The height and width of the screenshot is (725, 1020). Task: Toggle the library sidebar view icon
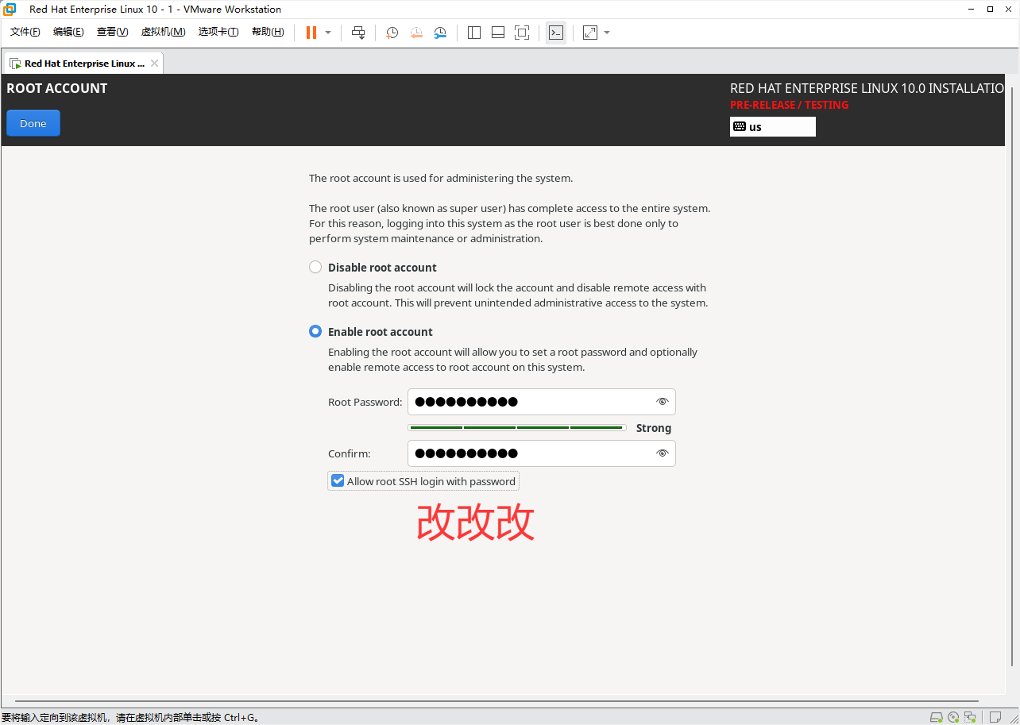coord(474,33)
